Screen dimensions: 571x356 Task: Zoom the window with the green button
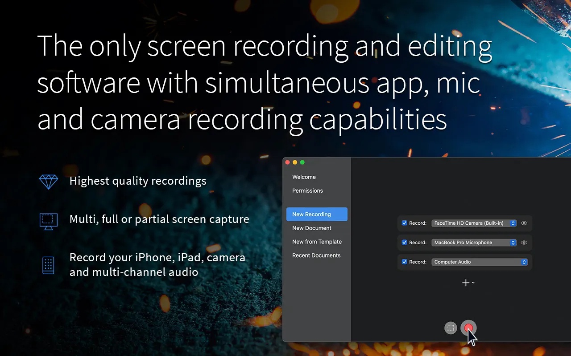[302, 162]
